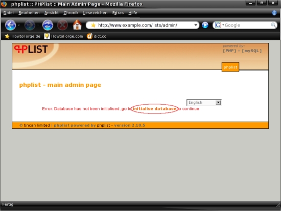The image size is (281, 211).
Task: Follow the initialise database link
Action: point(154,109)
